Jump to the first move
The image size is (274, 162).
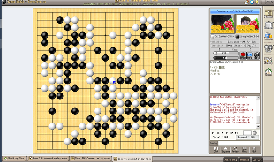click(x=213, y=133)
